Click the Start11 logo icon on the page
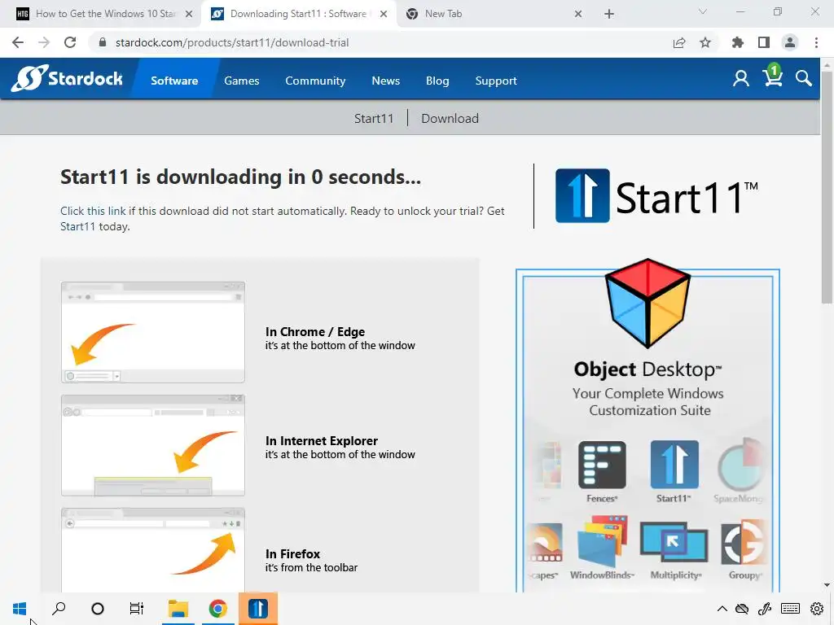This screenshot has width=834, height=625. coord(582,195)
